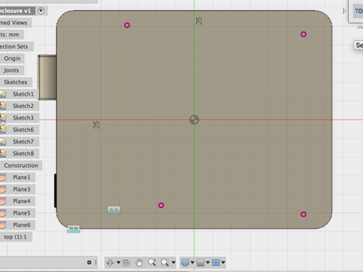
Task: Click the vertical 25 grid label near top
Action: click(x=199, y=21)
